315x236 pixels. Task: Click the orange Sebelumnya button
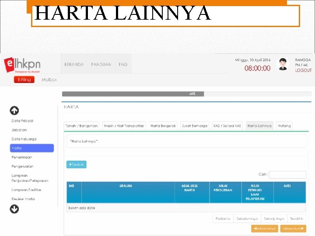tap(265, 229)
